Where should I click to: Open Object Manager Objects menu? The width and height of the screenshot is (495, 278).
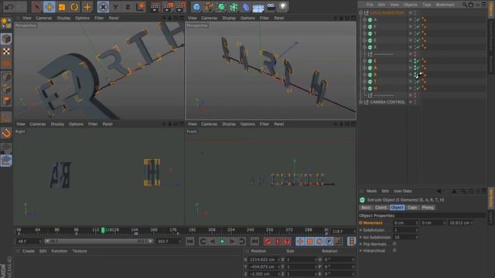[410, 5]
